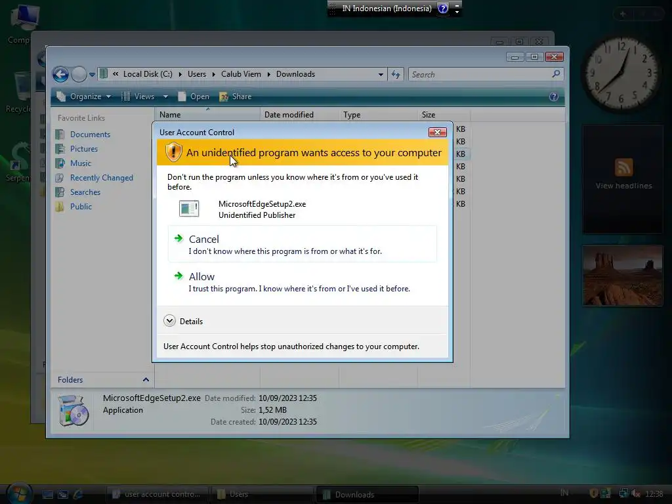
Task: Click the RSS feed icon in gadget
Action: coord(623,167)
